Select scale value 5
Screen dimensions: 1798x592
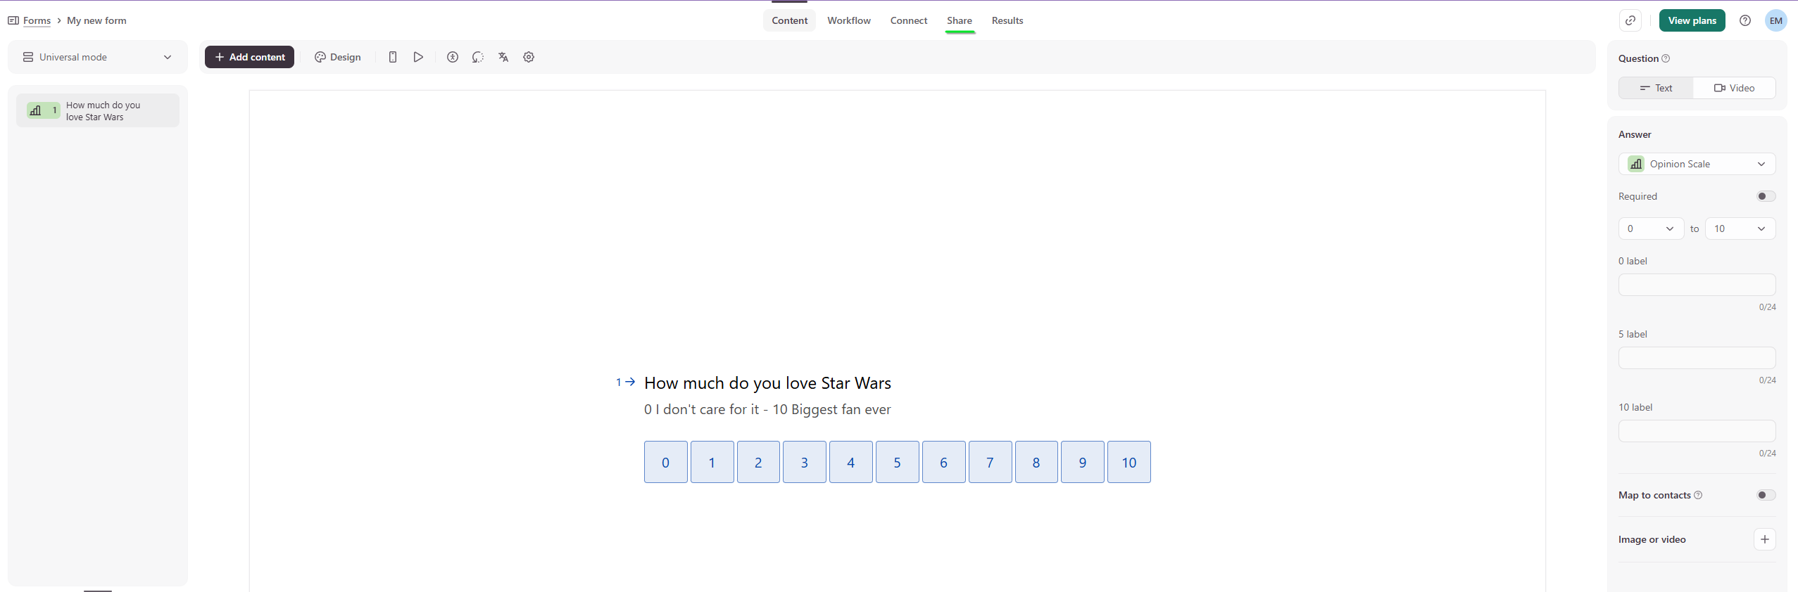[897, 462]
